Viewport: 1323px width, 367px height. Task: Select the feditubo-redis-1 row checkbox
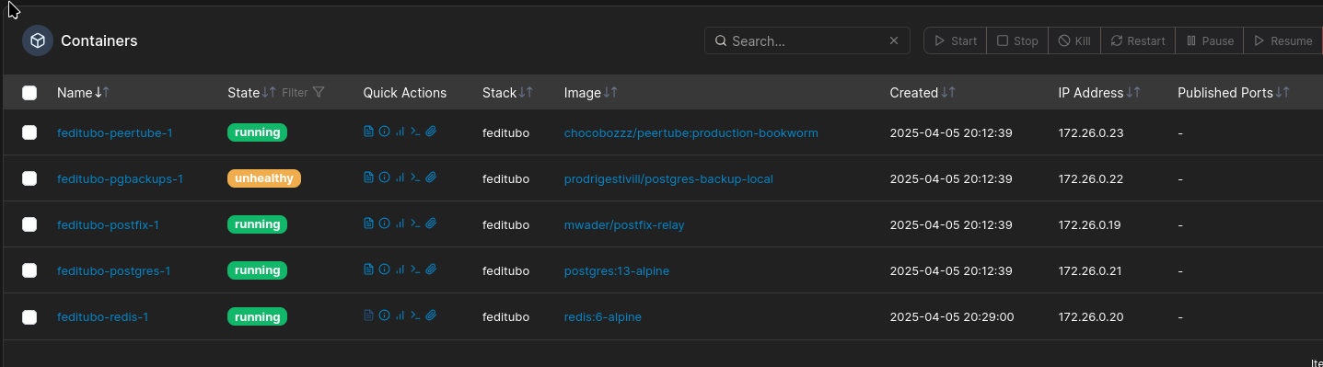click(29, 316)
